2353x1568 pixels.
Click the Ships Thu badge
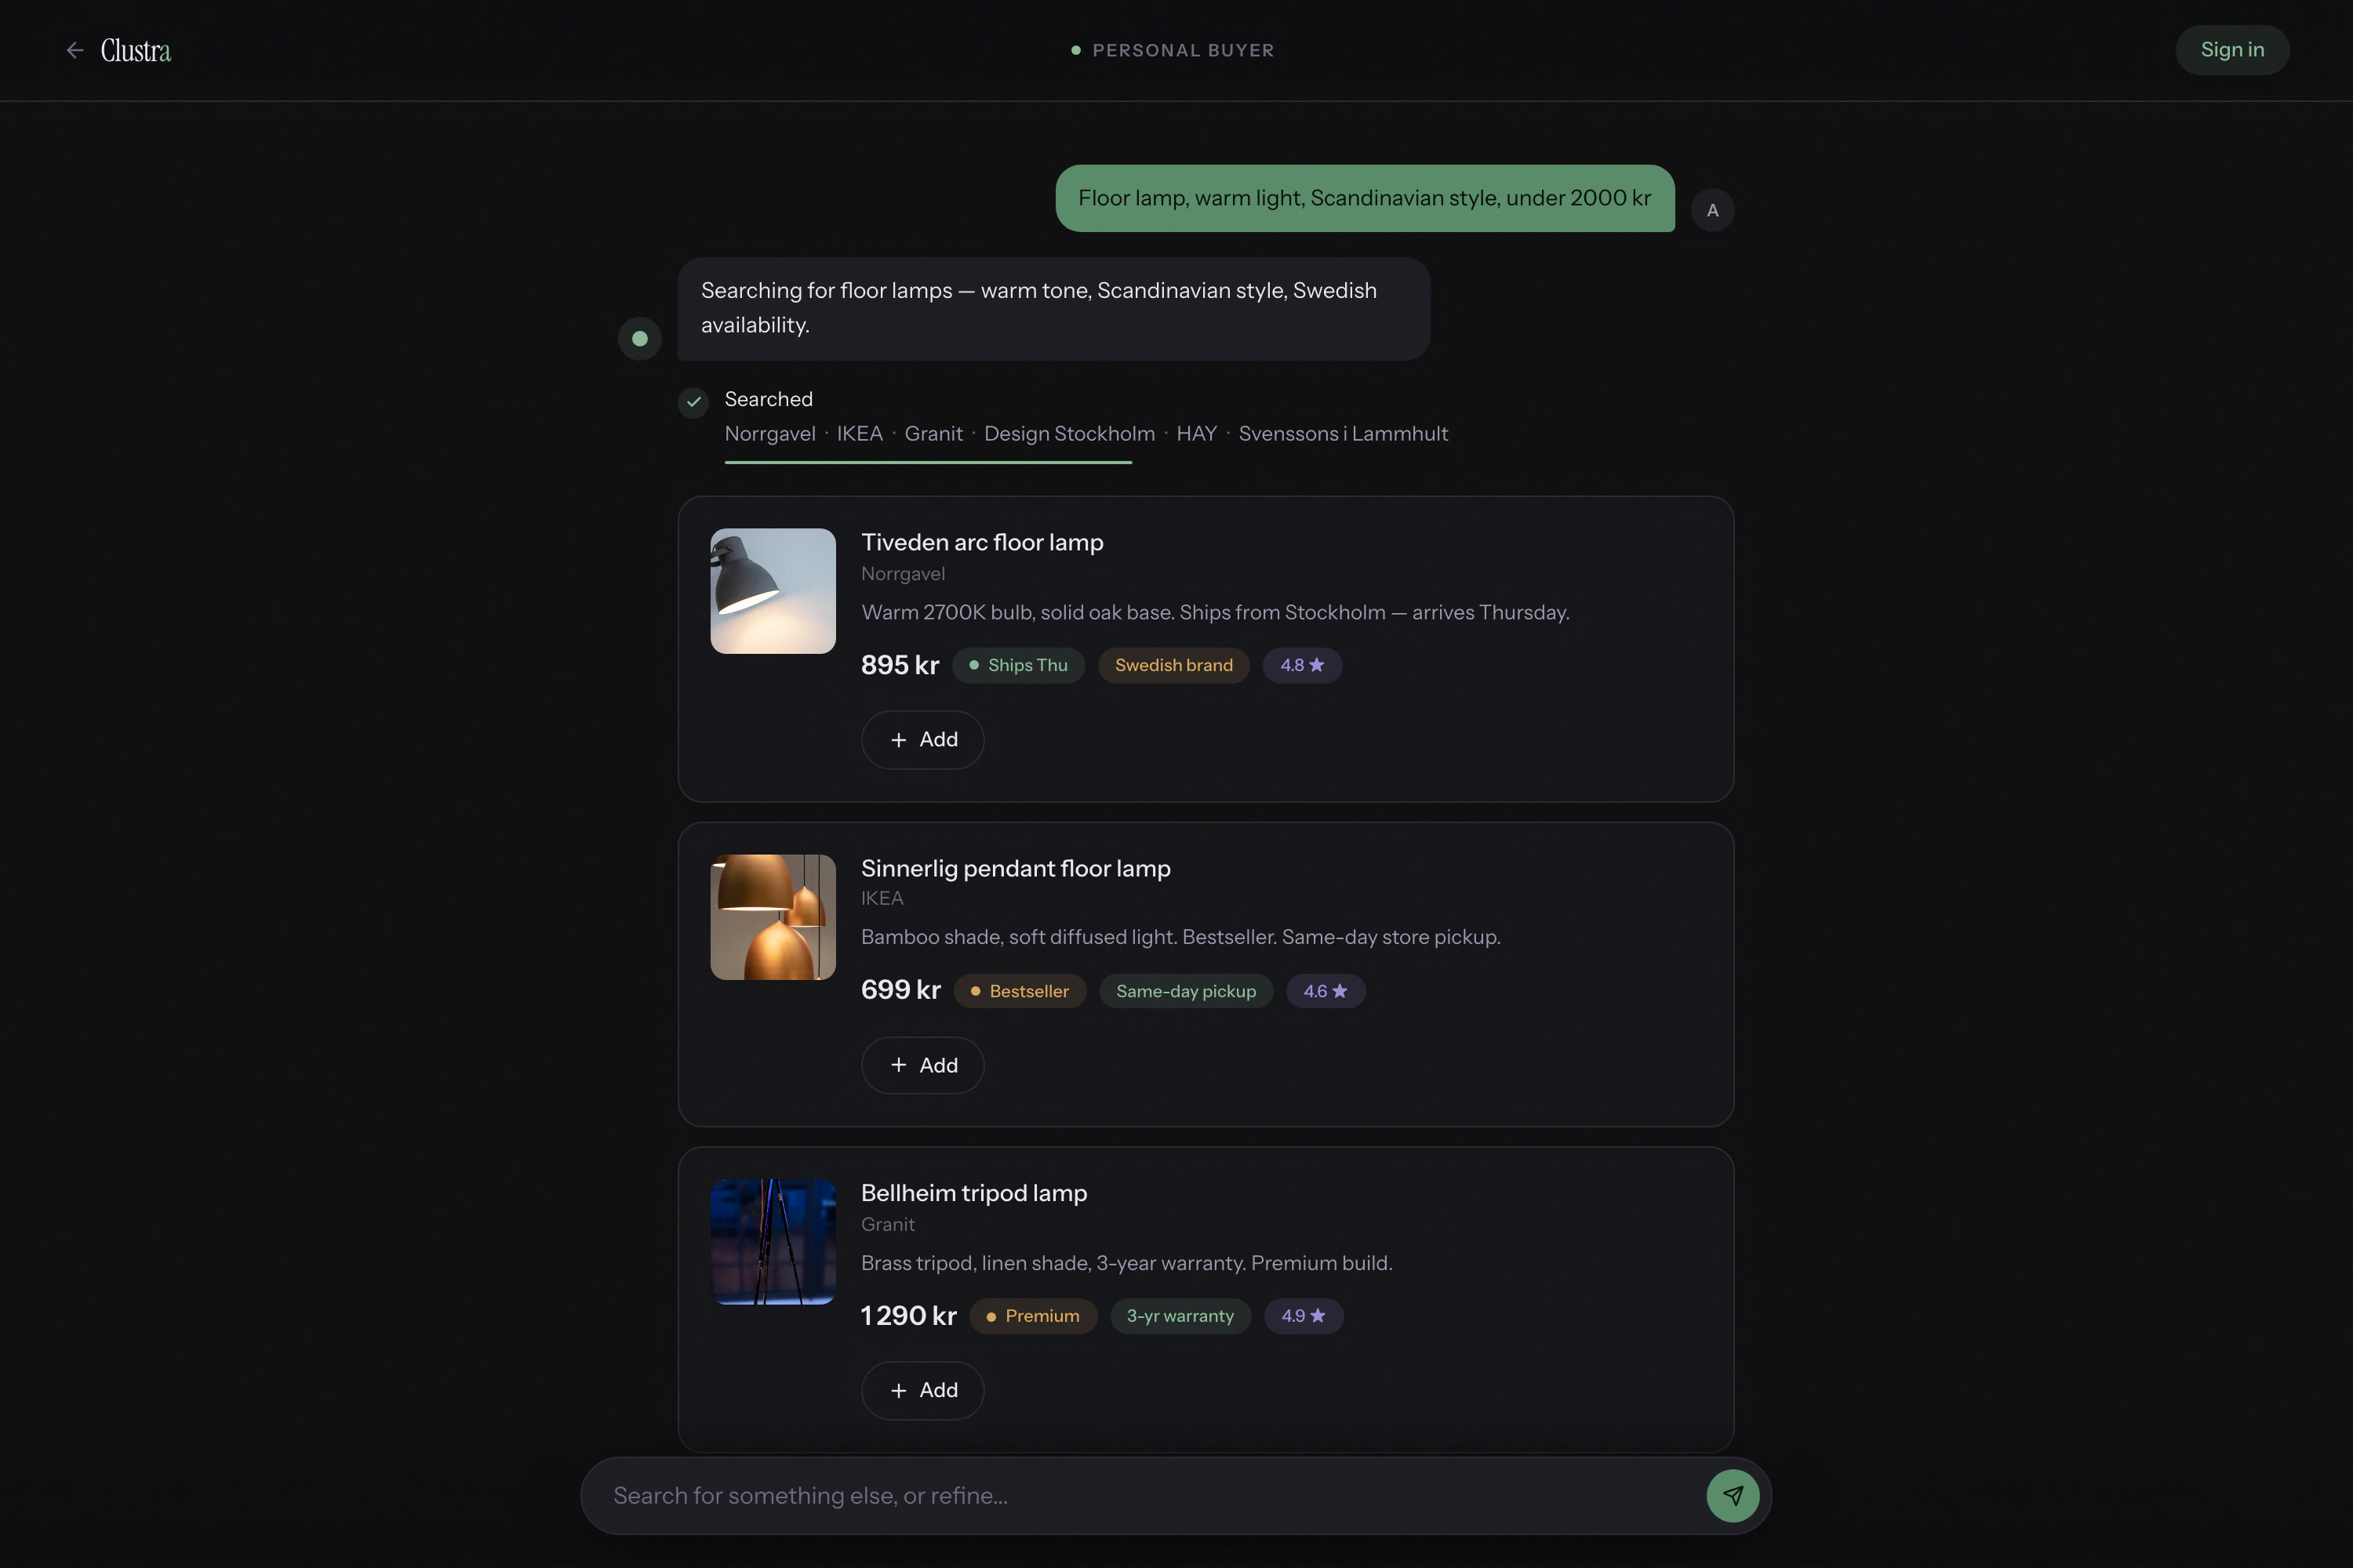(1017, 665)
